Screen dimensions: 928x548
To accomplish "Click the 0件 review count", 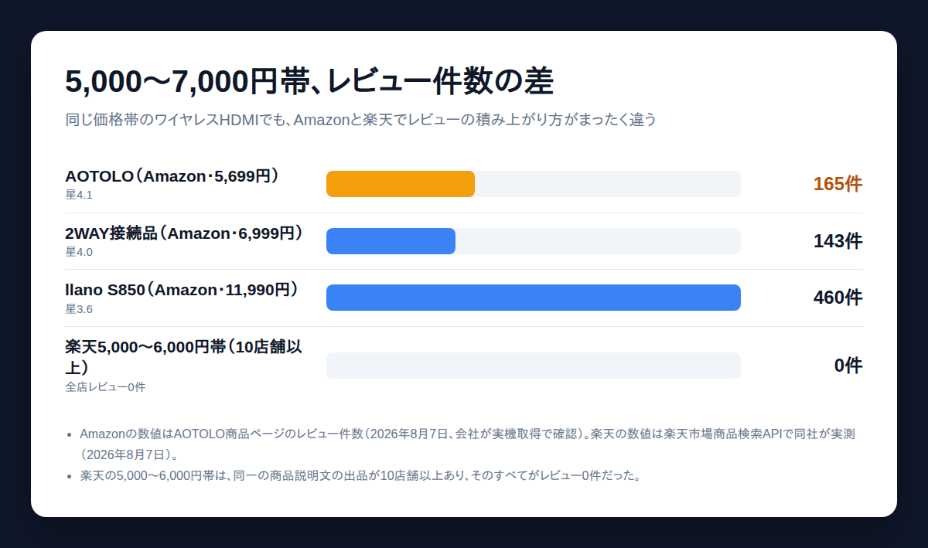I will pyautogui.click(x=848, y=366).
